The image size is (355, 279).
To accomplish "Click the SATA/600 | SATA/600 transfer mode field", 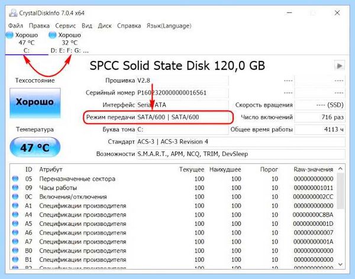I will (182, 117).
